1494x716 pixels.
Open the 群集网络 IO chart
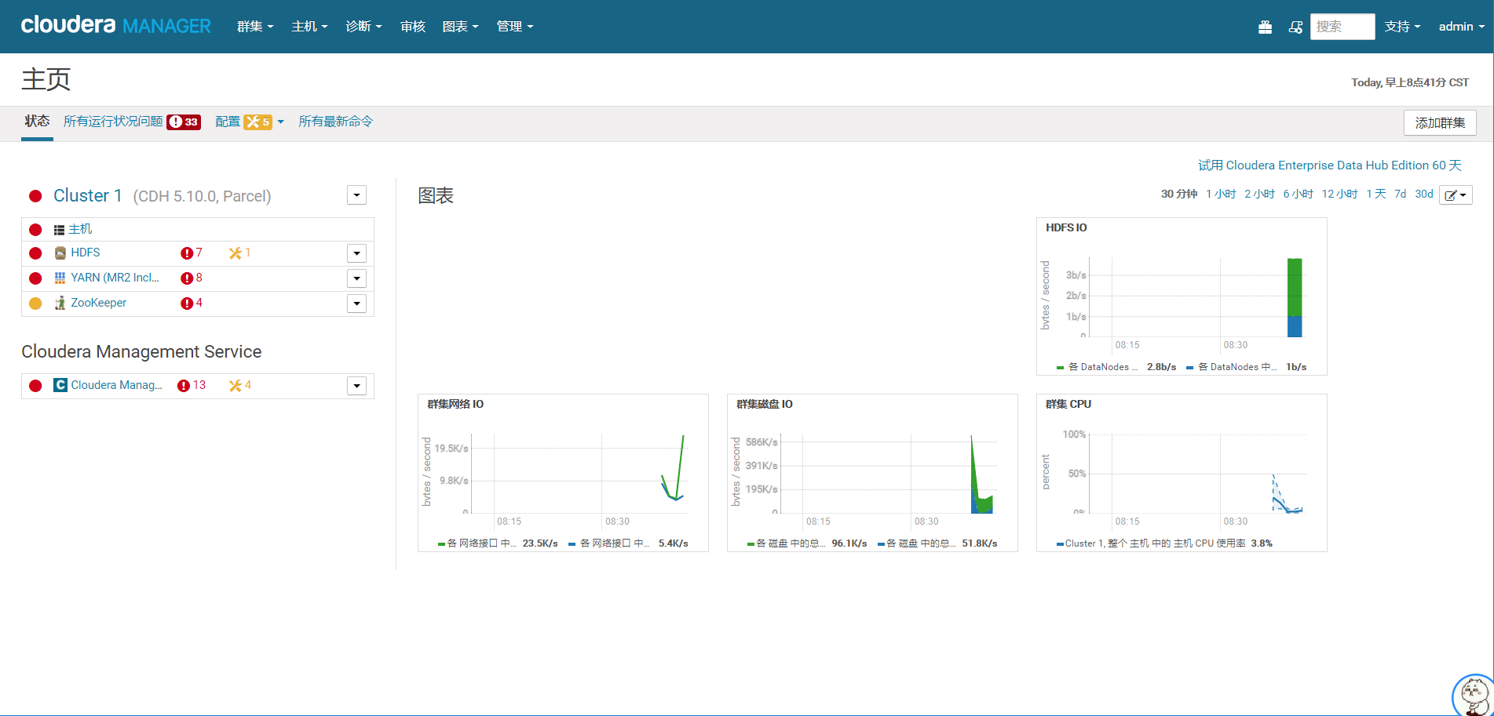point(563,473)
